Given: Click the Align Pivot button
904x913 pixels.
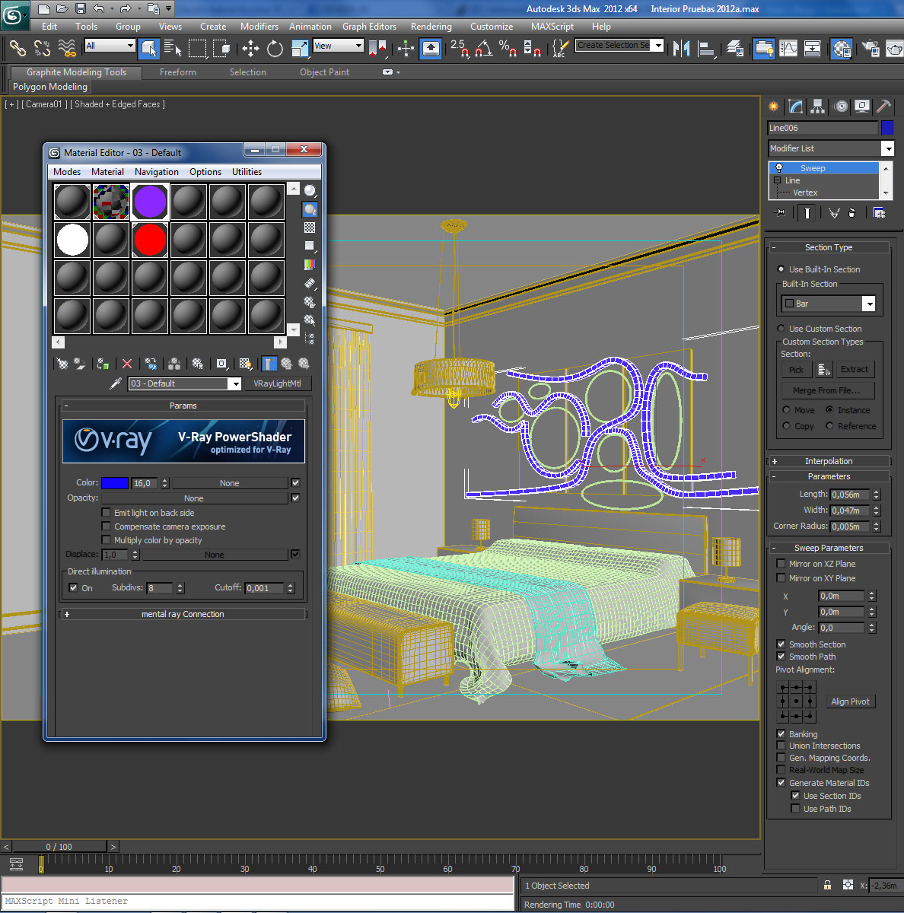Looking at the screenshot, I should click(850, 701).
